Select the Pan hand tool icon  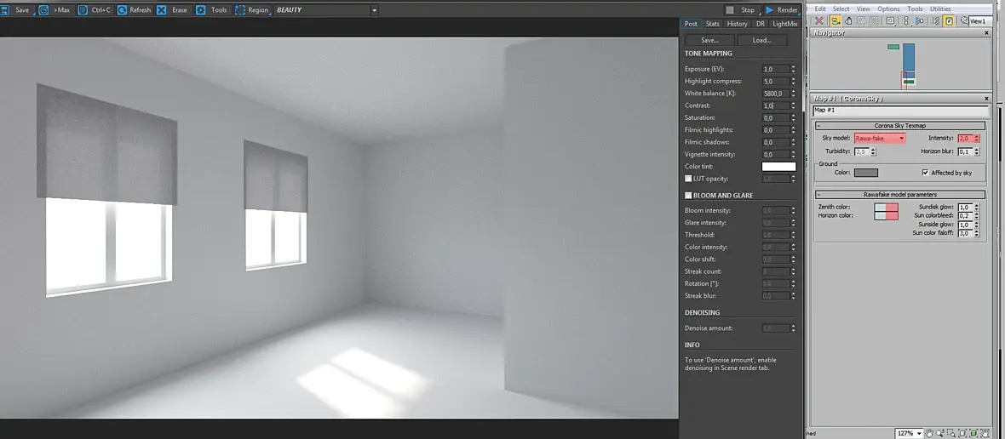pyautogui.click(x=929, y=433)
